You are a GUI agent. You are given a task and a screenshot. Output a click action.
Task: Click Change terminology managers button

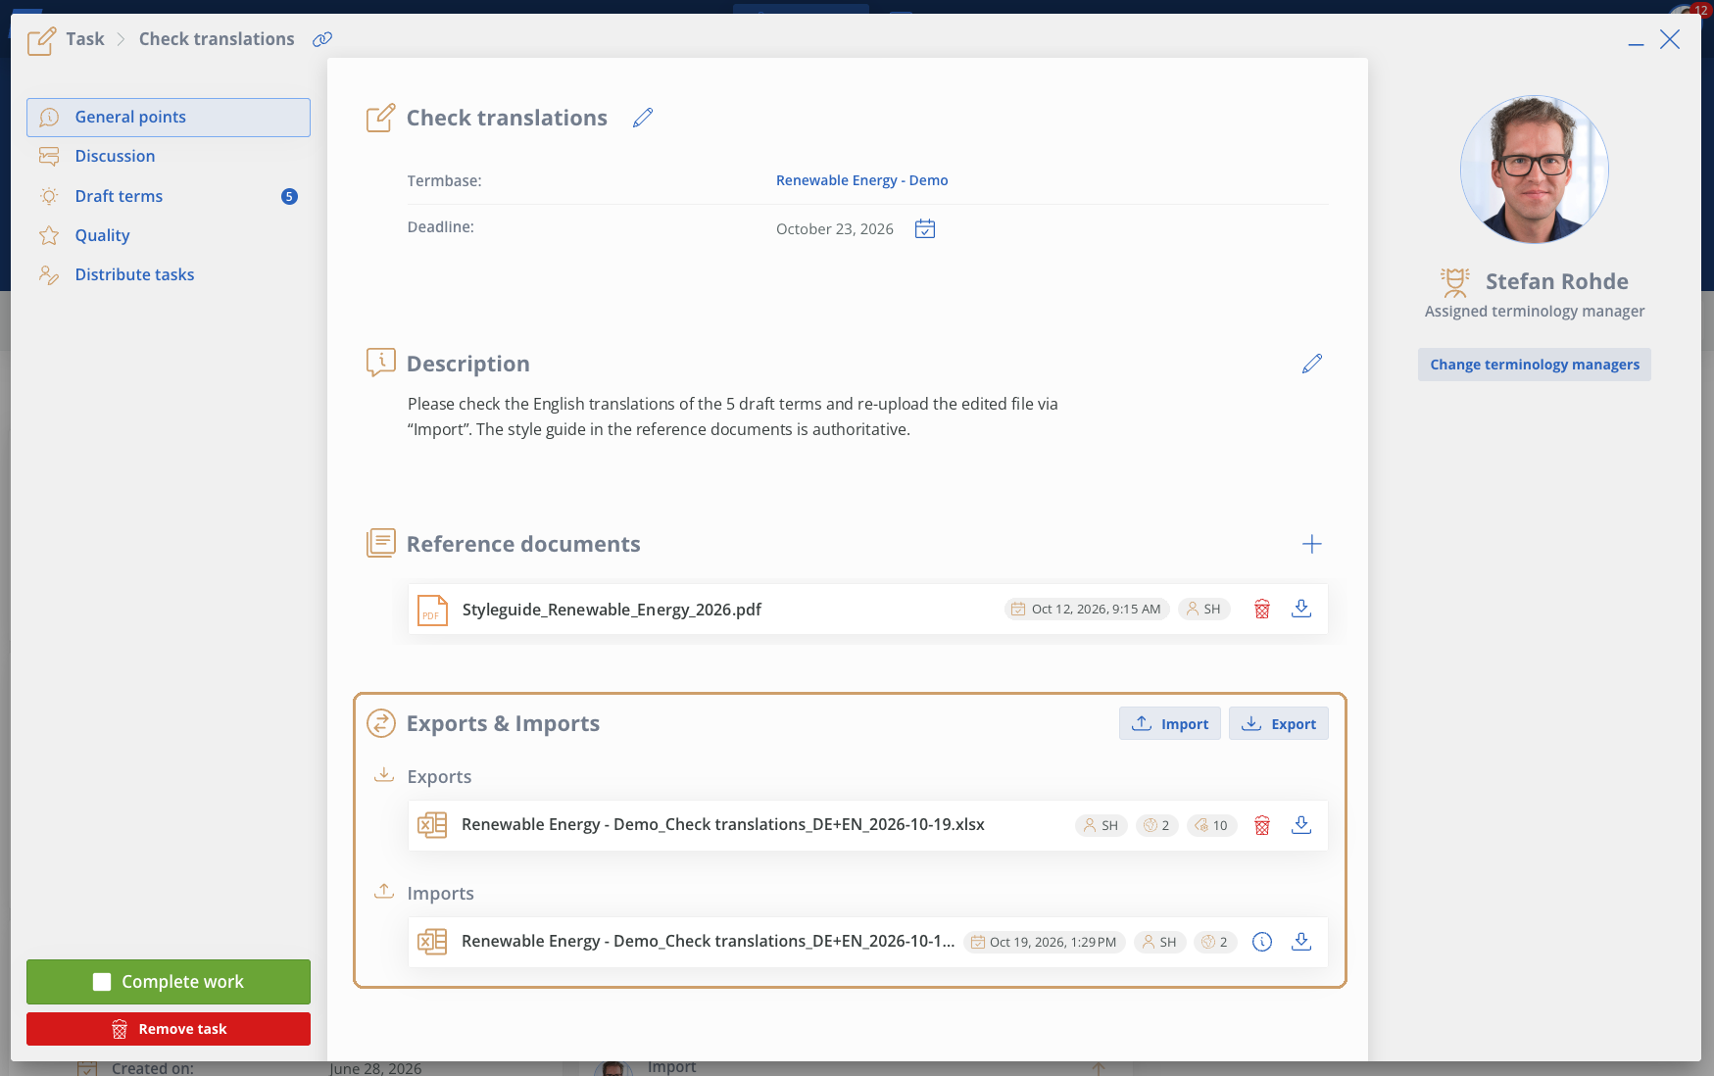tap(1535, 365)
